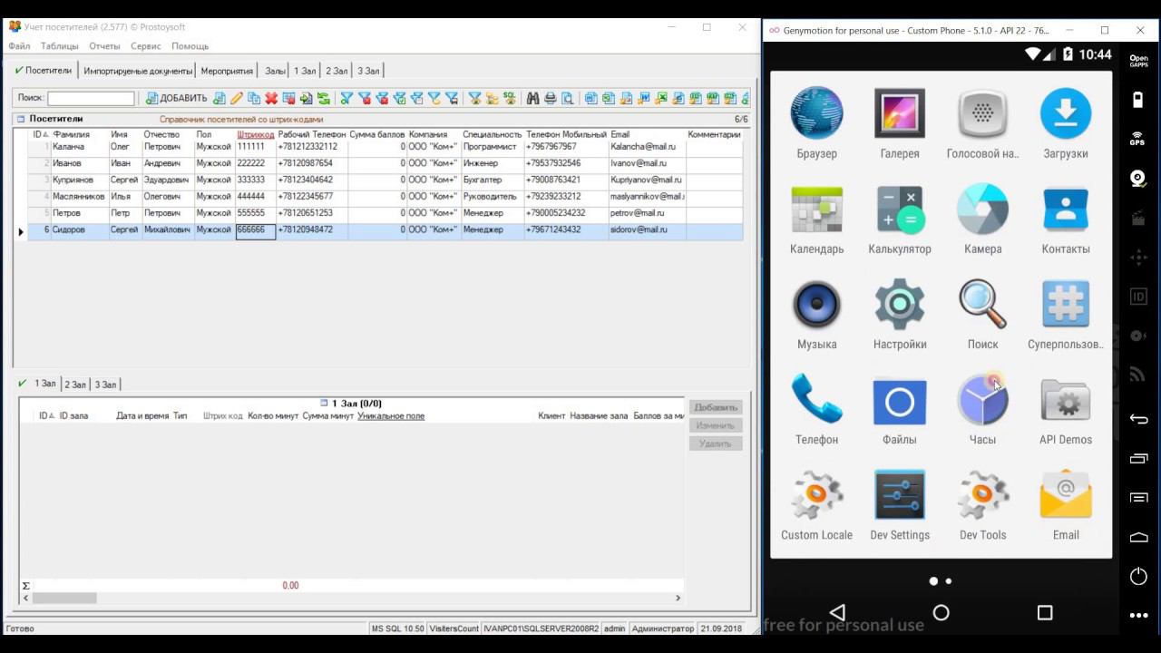Image resolution: width=1161 pixels, height=653 pixels.
Task: Click the GPS icon in Genymotion sidebar
Action: pyautogui.click(x=1137, y=138)
